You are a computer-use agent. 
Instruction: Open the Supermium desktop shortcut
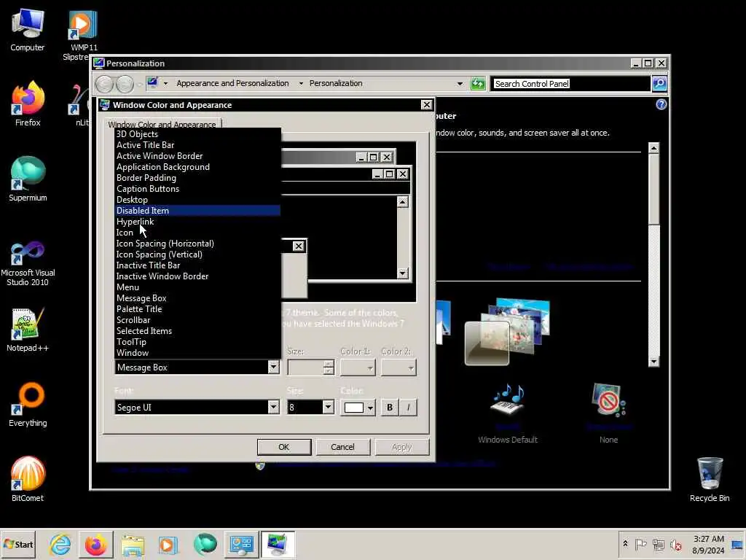pyautogui.click(x=28, y=179)
